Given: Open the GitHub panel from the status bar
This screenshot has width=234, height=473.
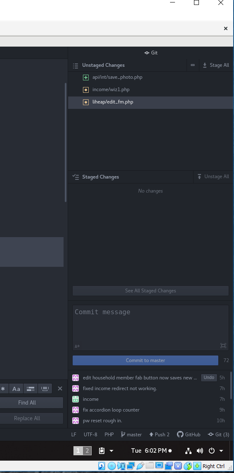Looking at the screenshot, I should coord(189,434).
